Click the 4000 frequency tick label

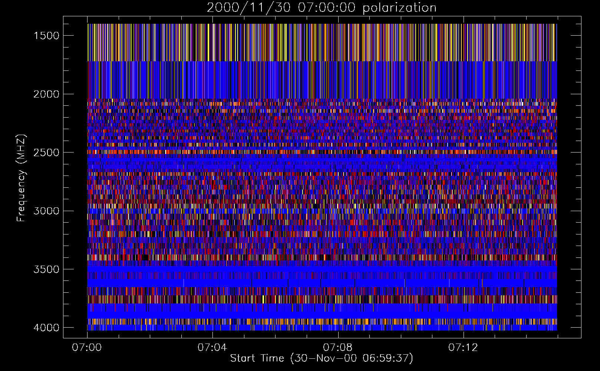click(46, 328)
